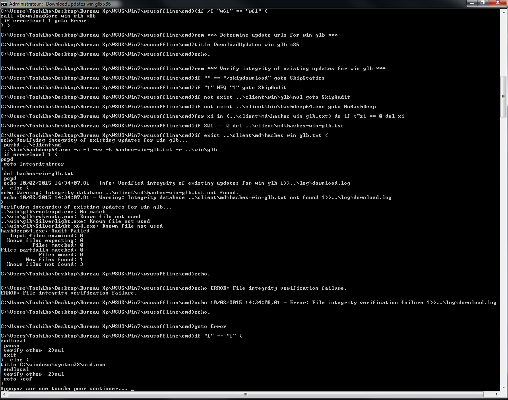Click horizontal scrollbar track right of thumb
The image size is (508, 400).
(x=490, y=394)
